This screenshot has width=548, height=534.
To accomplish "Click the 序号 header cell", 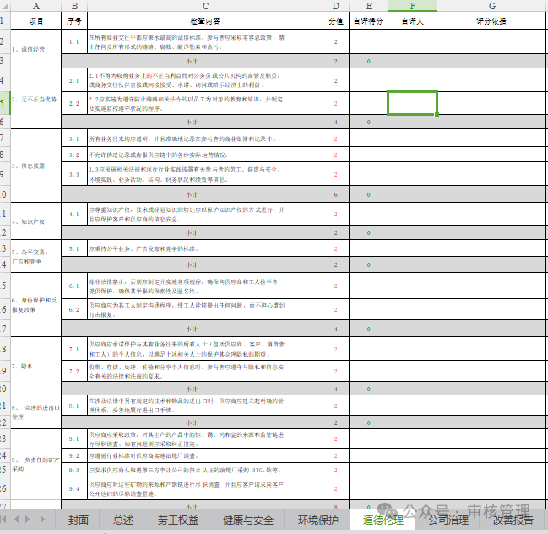I will pyautogui.click(x=74, y=20).
